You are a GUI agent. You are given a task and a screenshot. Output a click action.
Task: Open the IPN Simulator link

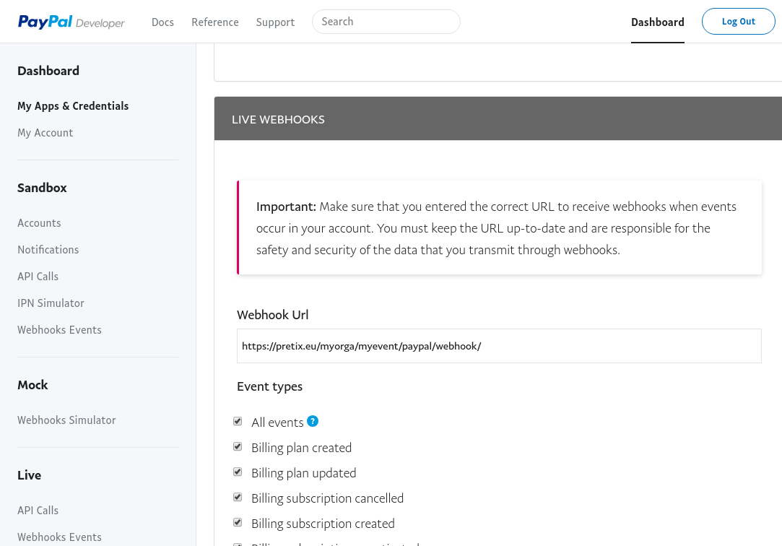click(x=51, y=303)
